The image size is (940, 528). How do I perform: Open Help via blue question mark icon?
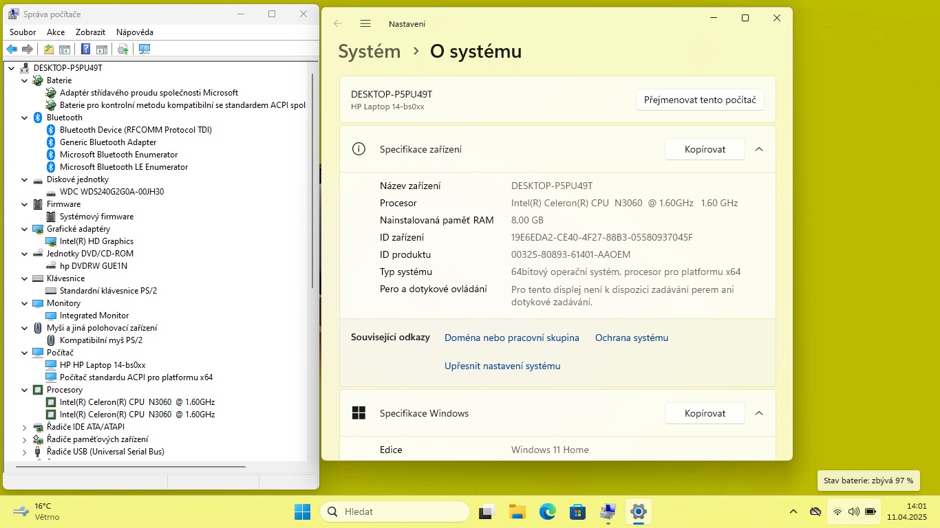[86, 49]
